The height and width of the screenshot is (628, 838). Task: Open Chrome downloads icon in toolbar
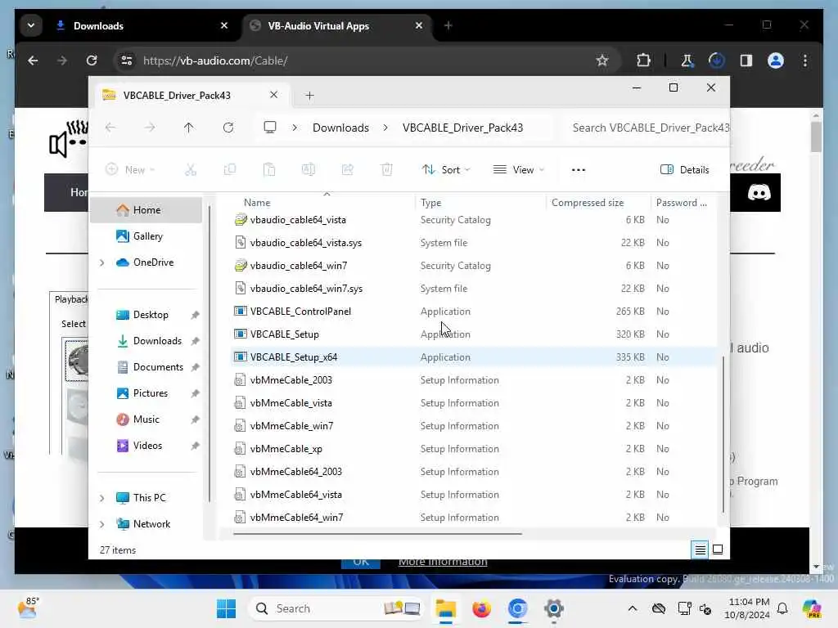(717, 61)
